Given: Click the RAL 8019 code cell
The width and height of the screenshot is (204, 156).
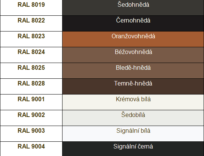Looking at the screenshot, I should point(31,8).
